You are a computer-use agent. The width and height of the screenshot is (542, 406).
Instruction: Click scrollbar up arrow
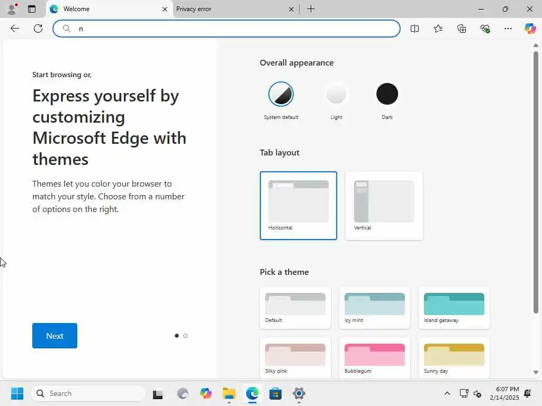pos(536,45)
